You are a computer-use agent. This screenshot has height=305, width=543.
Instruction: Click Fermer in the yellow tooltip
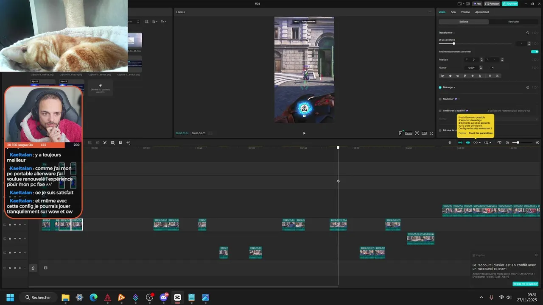[x=462, y=133]
